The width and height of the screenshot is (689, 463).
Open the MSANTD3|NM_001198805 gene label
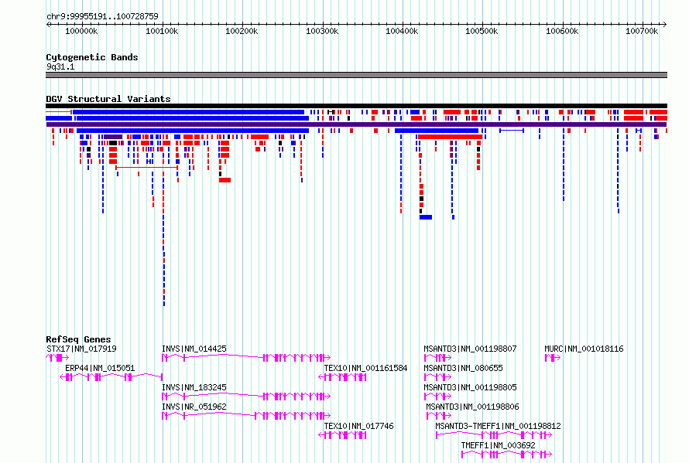click(470, 387)
